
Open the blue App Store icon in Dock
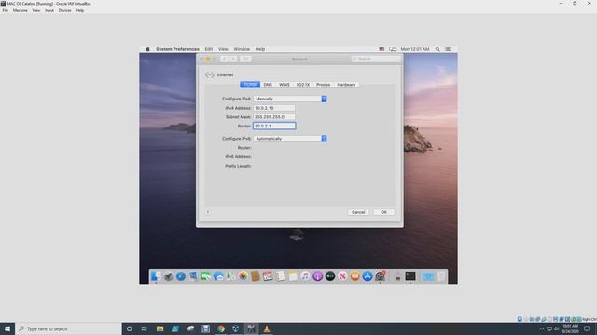point(368,276)
